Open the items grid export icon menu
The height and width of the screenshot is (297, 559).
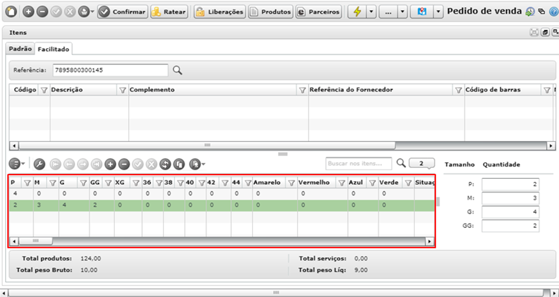point(197,164)
